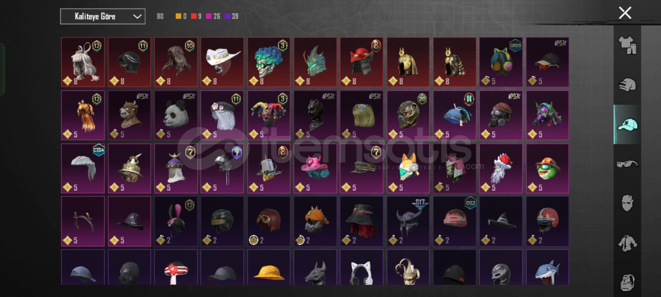Select the white cat-ear headphones item

[x=362, y=267]
